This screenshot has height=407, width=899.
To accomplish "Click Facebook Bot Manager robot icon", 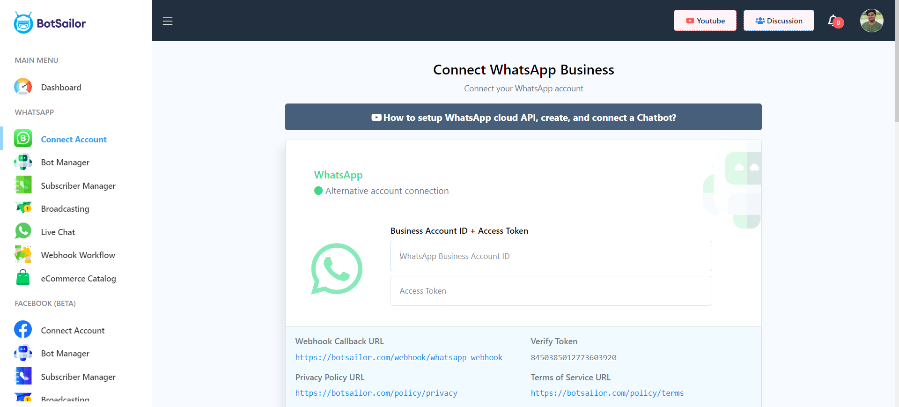I will (23, 353).
